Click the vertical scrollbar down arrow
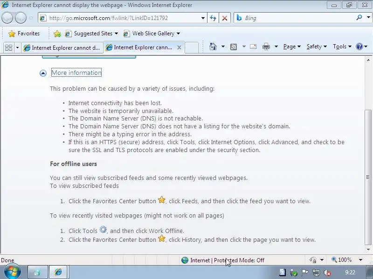Viewport: 373px width, 279px height. pos(368,249)
